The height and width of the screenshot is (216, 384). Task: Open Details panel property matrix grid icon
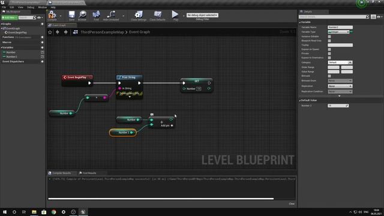click(x=373, y=17)
